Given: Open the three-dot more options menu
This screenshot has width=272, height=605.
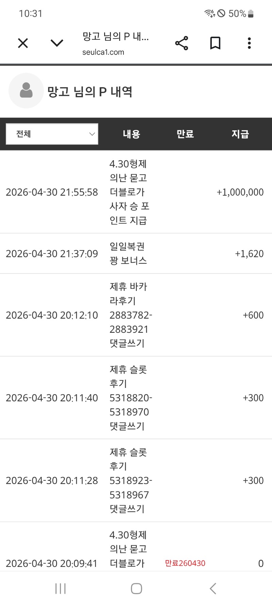Looking at the screenshot, I should coord(249,43).
